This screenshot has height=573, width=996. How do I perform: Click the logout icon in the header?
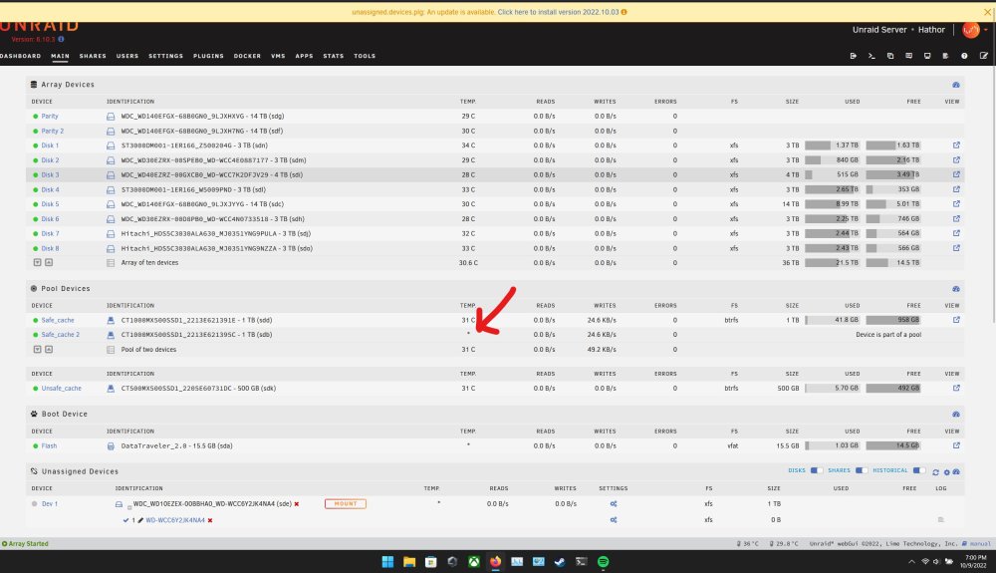(854, 56)
